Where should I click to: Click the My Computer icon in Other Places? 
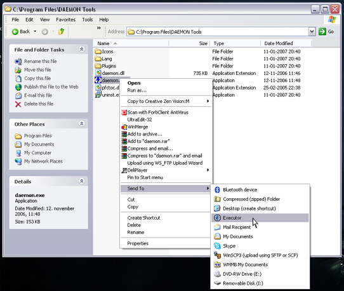click(18, 153)
